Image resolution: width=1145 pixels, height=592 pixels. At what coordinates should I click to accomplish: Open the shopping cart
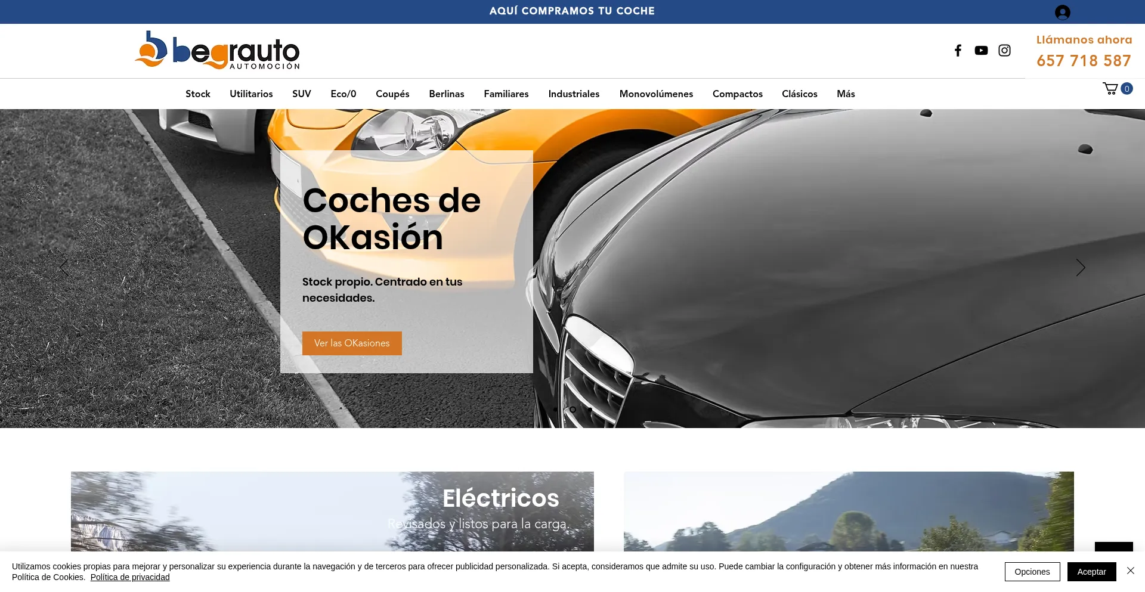(x=1111, y=89)
